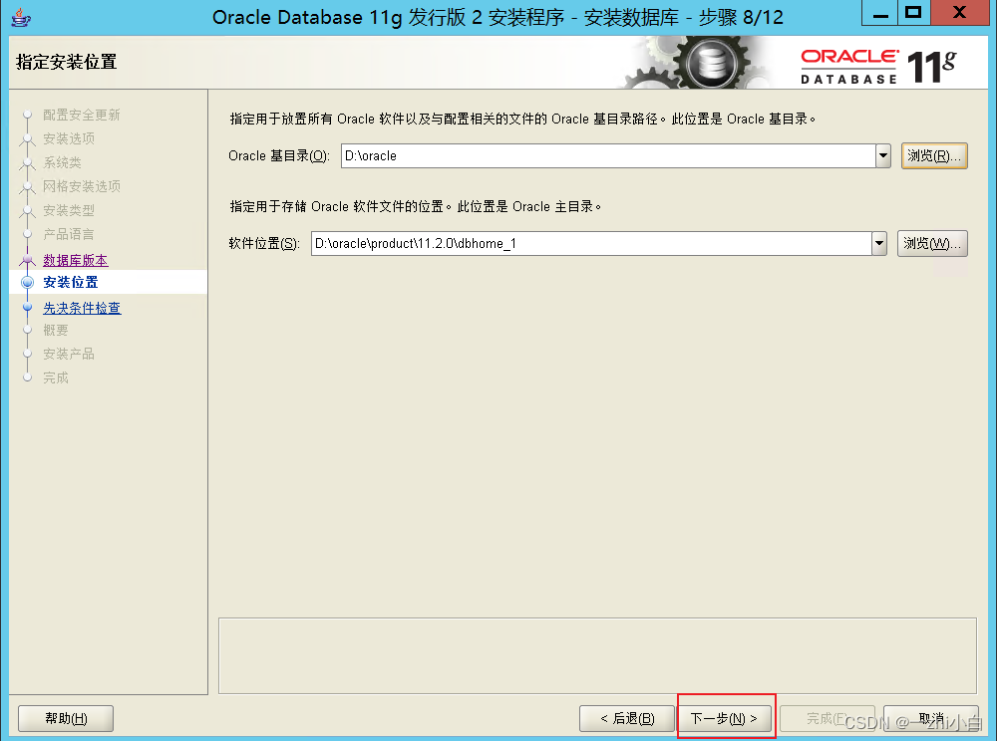Click the 帮助(H) button

point(65,717)
